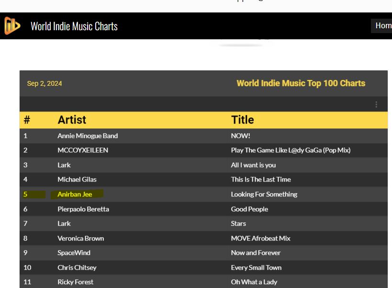The image size is (392, 288).
Task: Sort by the Artist column header
Action: coord(72,120)
